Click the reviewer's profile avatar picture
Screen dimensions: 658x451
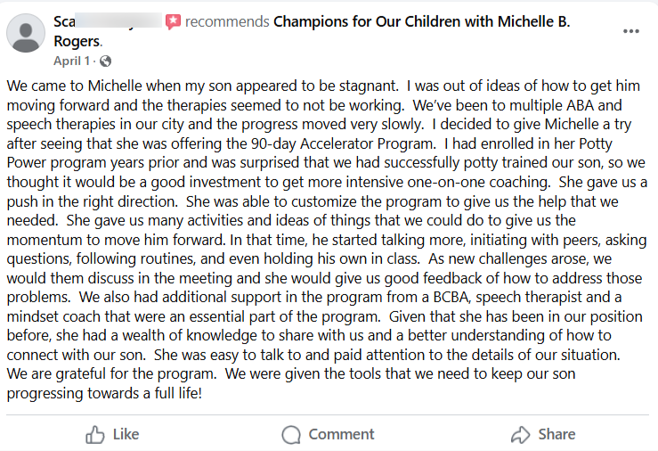(x=26, y=33)
